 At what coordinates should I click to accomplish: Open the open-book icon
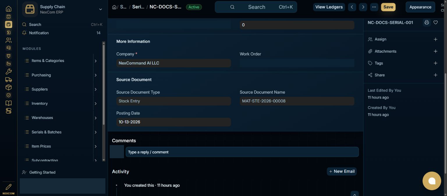8,103
